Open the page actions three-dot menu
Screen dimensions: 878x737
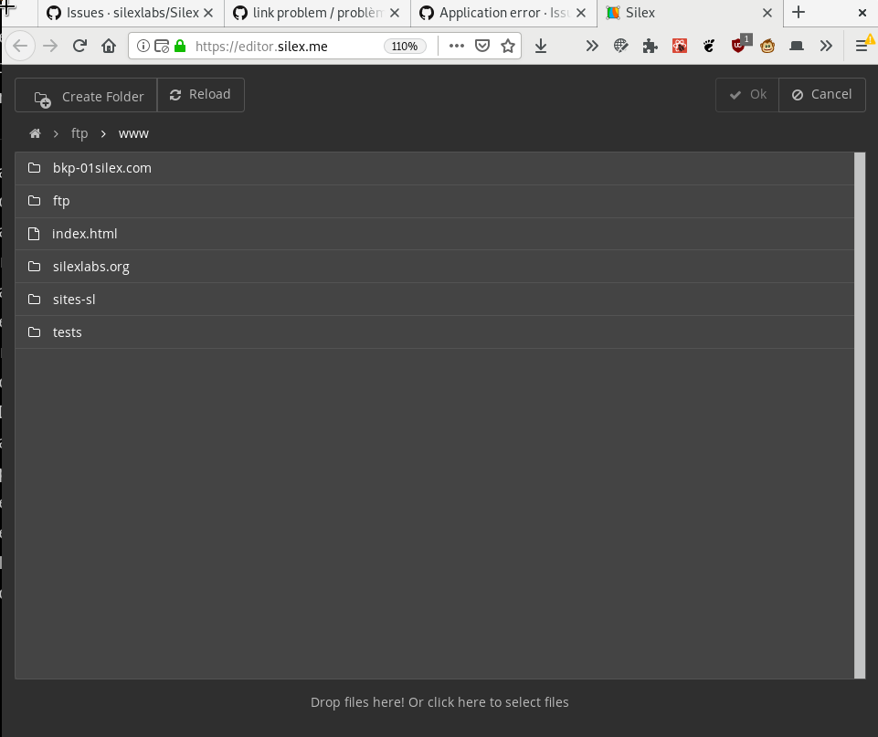point(456,45)
